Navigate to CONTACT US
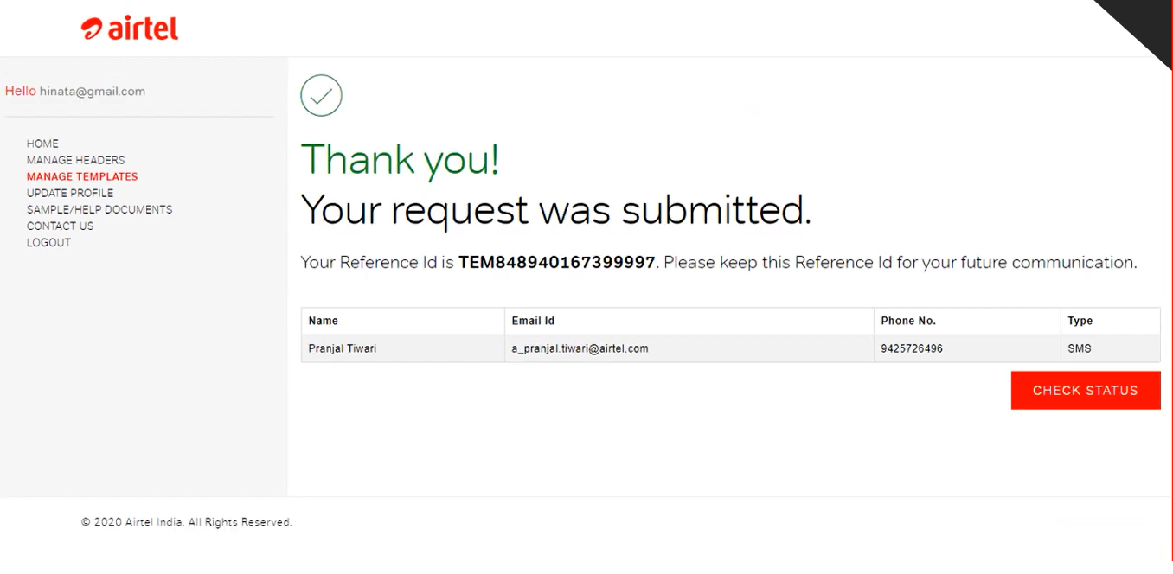1173x574 pixels. pyautogui.click(x=60, y=226)
